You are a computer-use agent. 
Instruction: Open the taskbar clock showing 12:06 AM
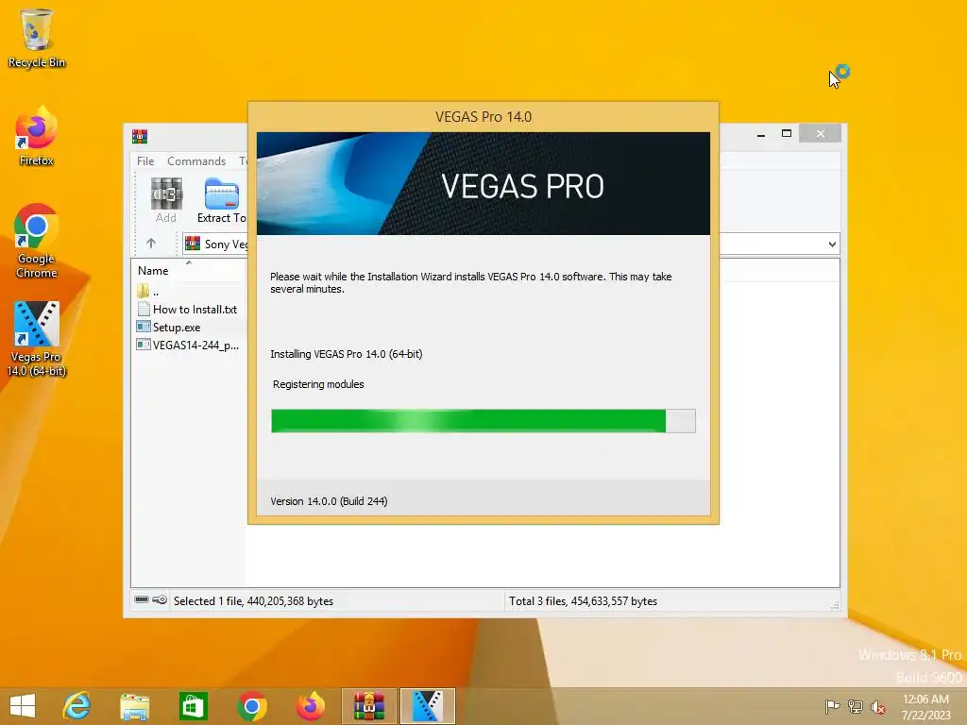925,706
